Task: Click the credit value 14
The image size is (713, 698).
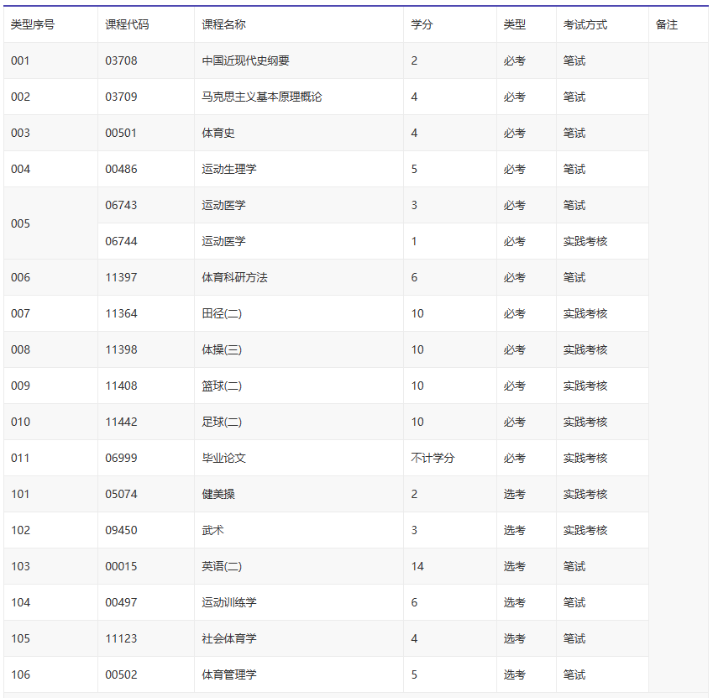Action: pyautogui.click(x=417, y=567)
